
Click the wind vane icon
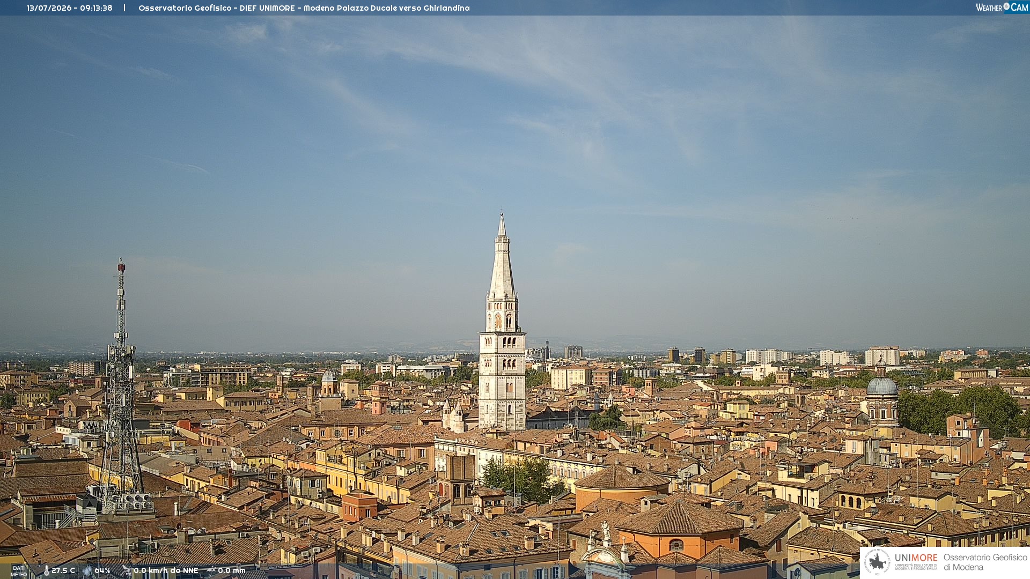126,571
